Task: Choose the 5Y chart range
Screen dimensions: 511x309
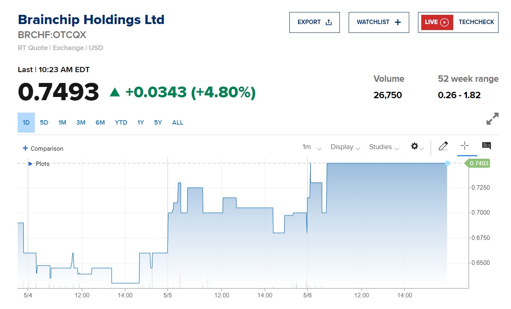Action: [158, 123]
